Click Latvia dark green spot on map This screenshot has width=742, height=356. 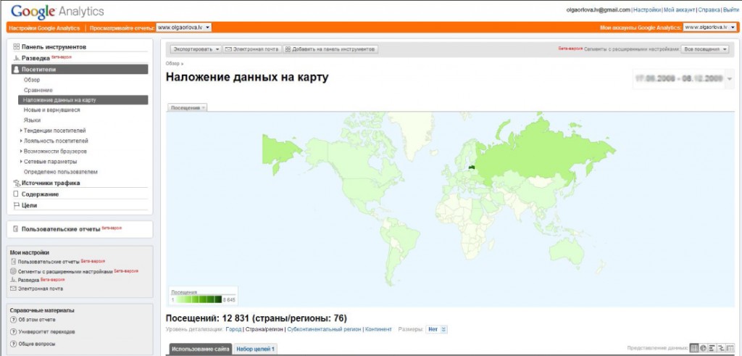point(471,167)
